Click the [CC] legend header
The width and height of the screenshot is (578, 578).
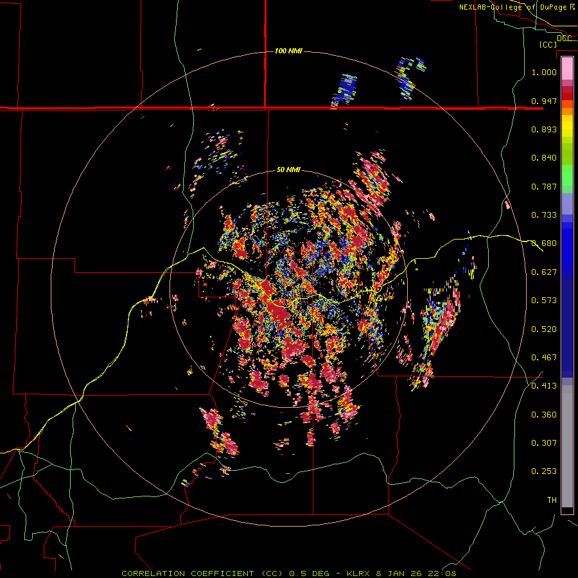pyautogui.click(x=548, y=44)
